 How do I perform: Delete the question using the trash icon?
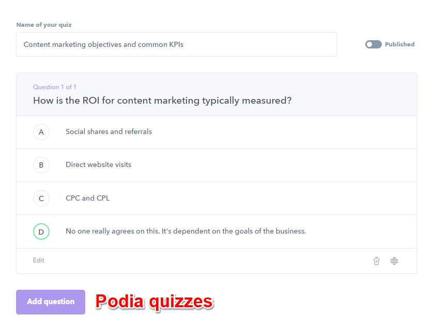(376, 260)
